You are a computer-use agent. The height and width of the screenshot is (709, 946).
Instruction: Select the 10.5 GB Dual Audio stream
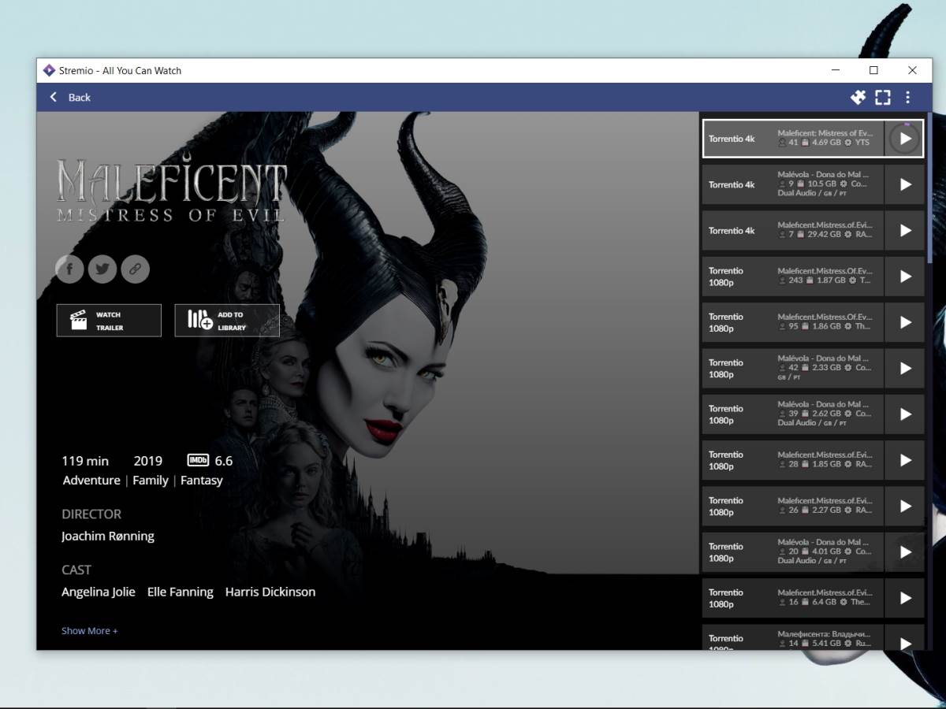[x=792, y=184]
